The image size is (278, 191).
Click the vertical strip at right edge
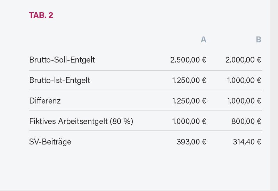click(x=274, y=95)
